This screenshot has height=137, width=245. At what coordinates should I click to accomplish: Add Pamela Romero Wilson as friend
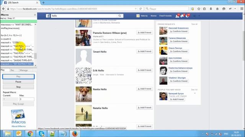(x=145, y=33)
